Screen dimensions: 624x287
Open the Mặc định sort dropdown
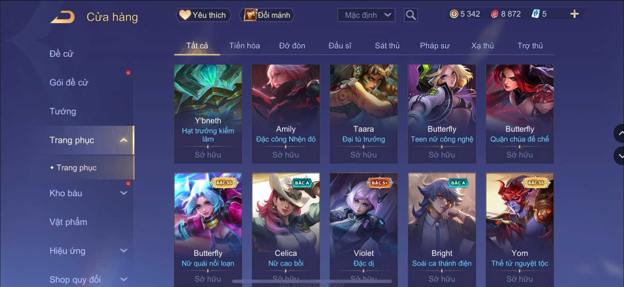(366, 15)
